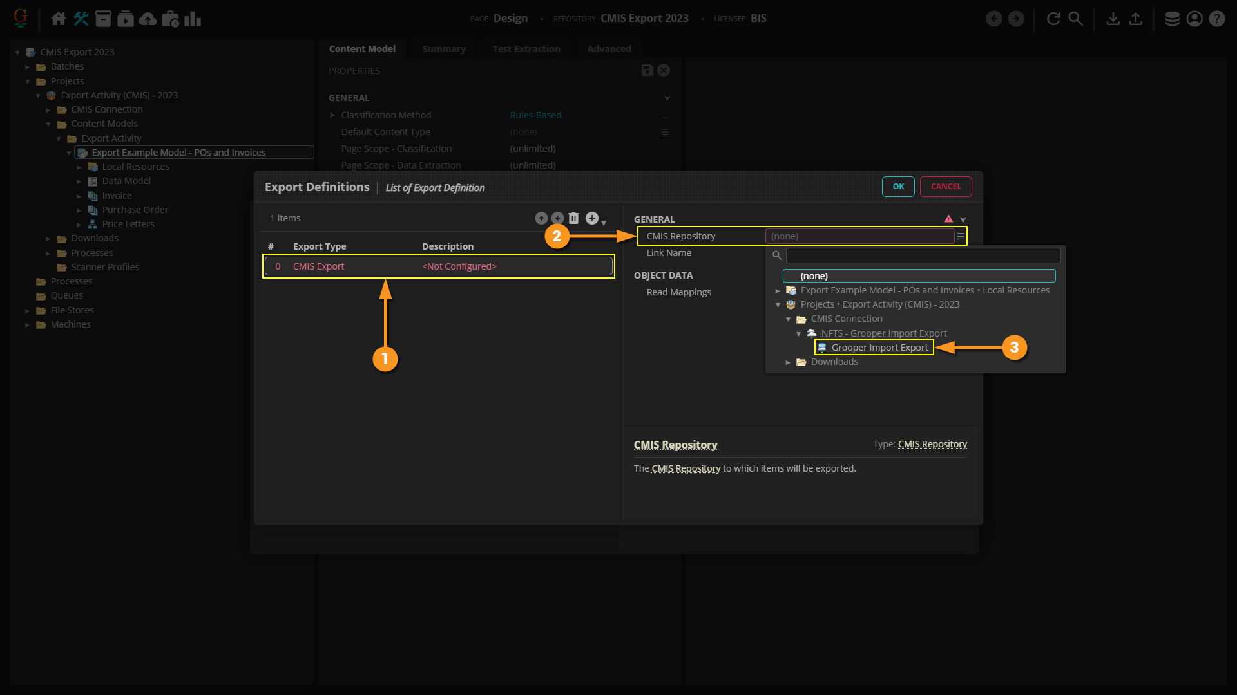Collapse the GENERAL section chevron in dialog
The image size is (1237, 695).
[963, 219]
